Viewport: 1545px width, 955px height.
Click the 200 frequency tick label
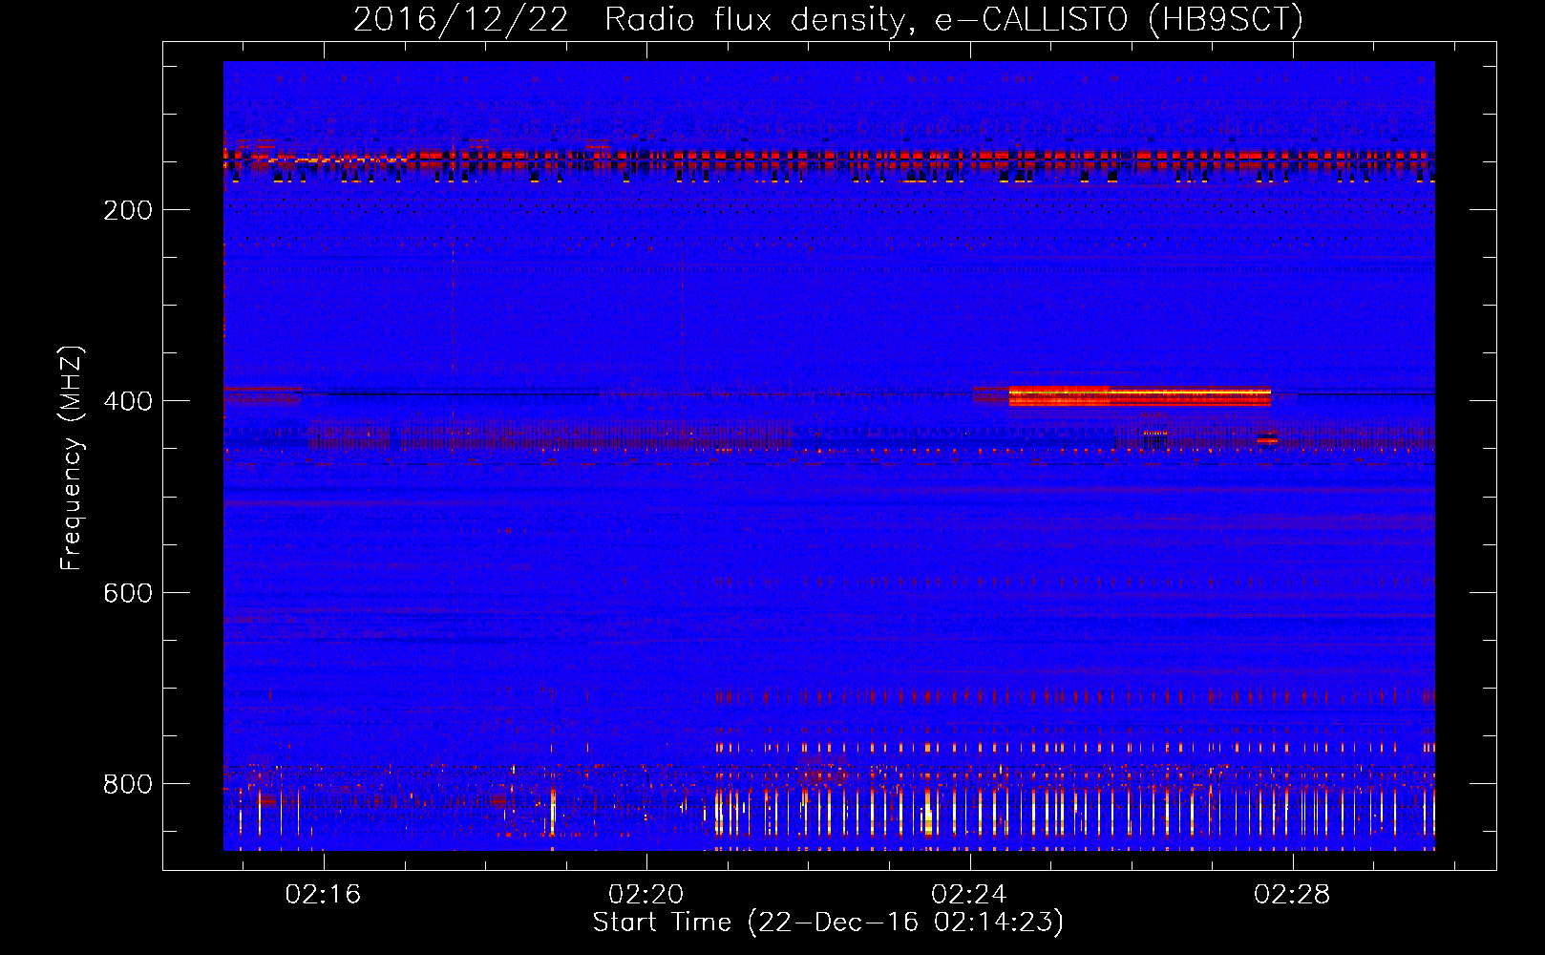(x=128, y=210)
